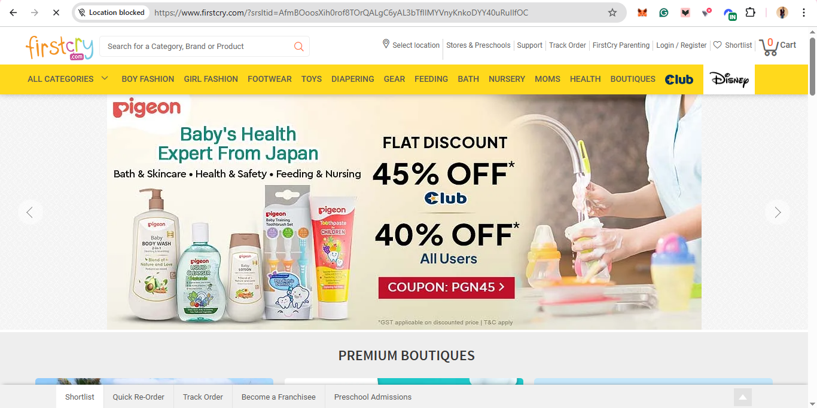Open the DIAPERING menu
Image resolution: width=817 pixels, height=408 pixels.
[x=353, y=79]
